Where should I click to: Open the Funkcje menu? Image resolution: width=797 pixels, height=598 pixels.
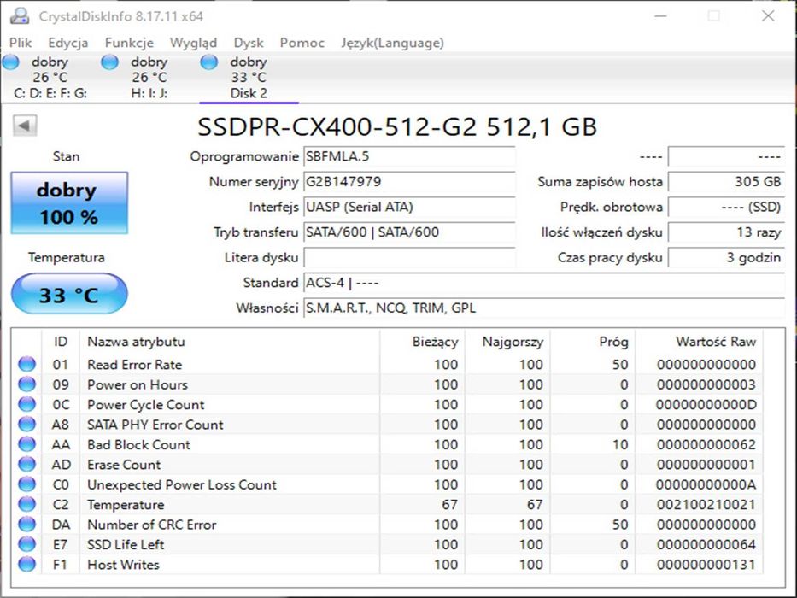pos(129,43)
